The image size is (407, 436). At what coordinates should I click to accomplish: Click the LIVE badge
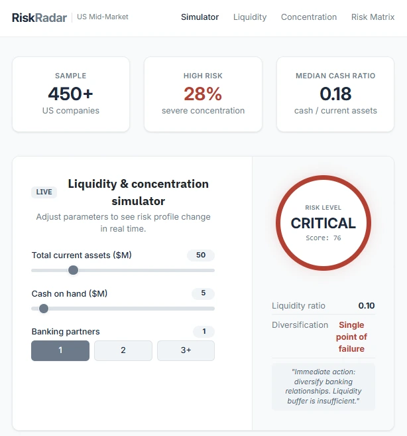pos(44,192)
